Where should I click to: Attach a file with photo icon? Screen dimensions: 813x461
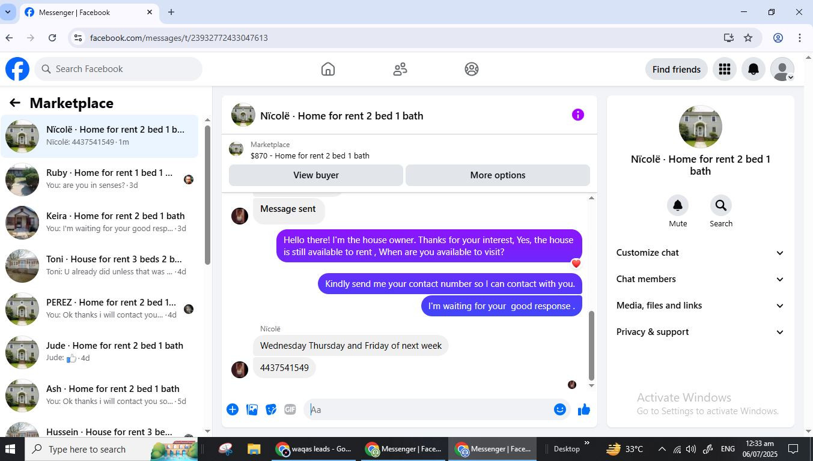(x=252, y=409)
